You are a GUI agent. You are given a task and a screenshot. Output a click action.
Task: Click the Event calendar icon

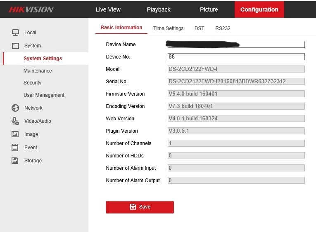(15, 148)
